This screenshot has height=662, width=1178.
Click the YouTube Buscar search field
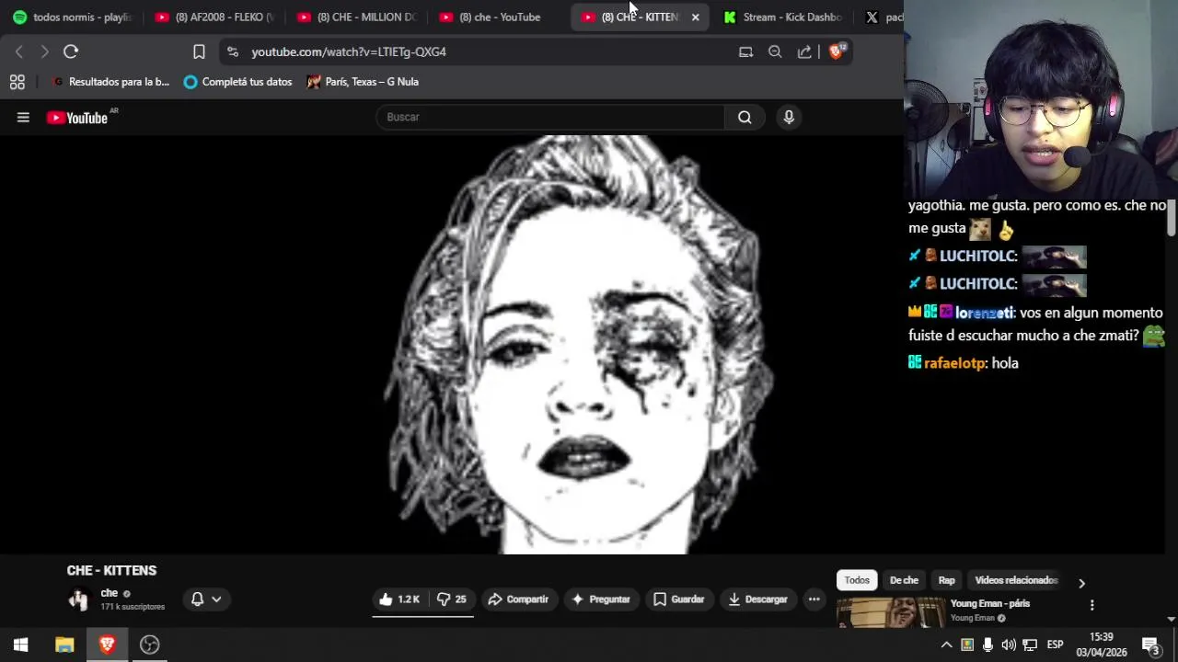point(550,117)
